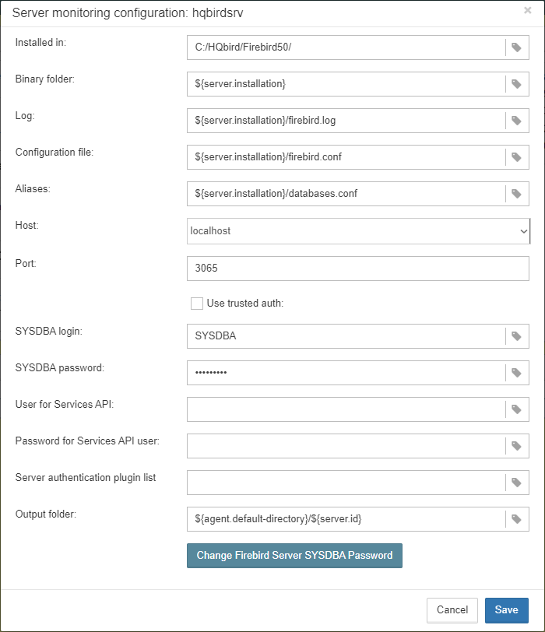
Task: Click tag icon for Output folder field
Action: click(x=516, y=519)
